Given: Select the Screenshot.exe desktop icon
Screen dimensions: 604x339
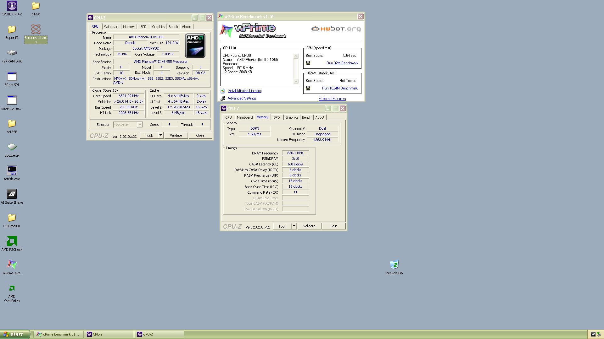Looking at the screenshot, I should 36,34.
